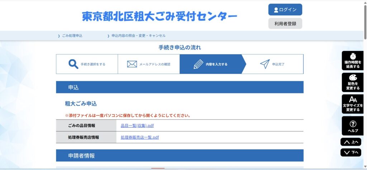The height and width of the screenshot is (170, 367).
Task: Open 申込内容の照会・変更・キャンセル menu item
Action: pyautogui.click(x=138, y=36)
